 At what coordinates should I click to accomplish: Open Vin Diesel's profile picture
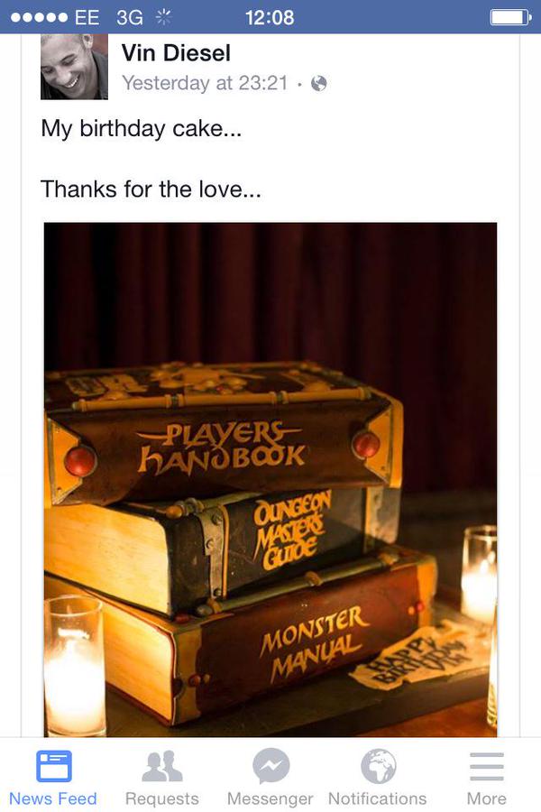74,66
